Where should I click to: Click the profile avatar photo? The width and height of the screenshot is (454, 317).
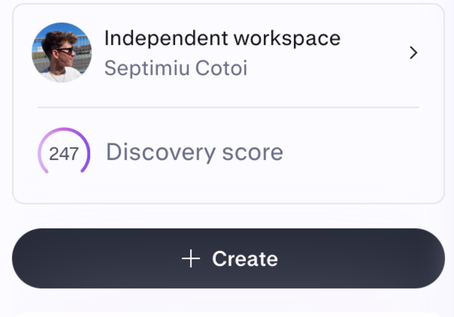click(62, 53)
